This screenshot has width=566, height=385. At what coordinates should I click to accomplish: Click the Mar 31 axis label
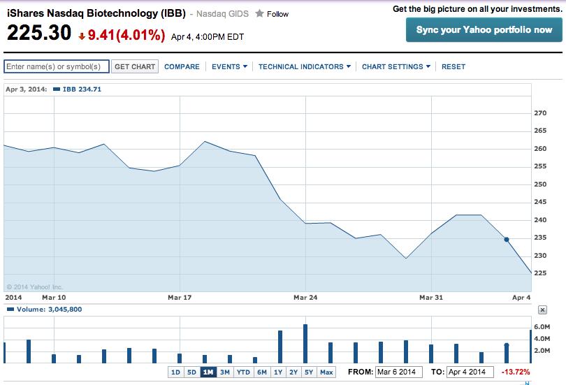click(x=431, y=298)
